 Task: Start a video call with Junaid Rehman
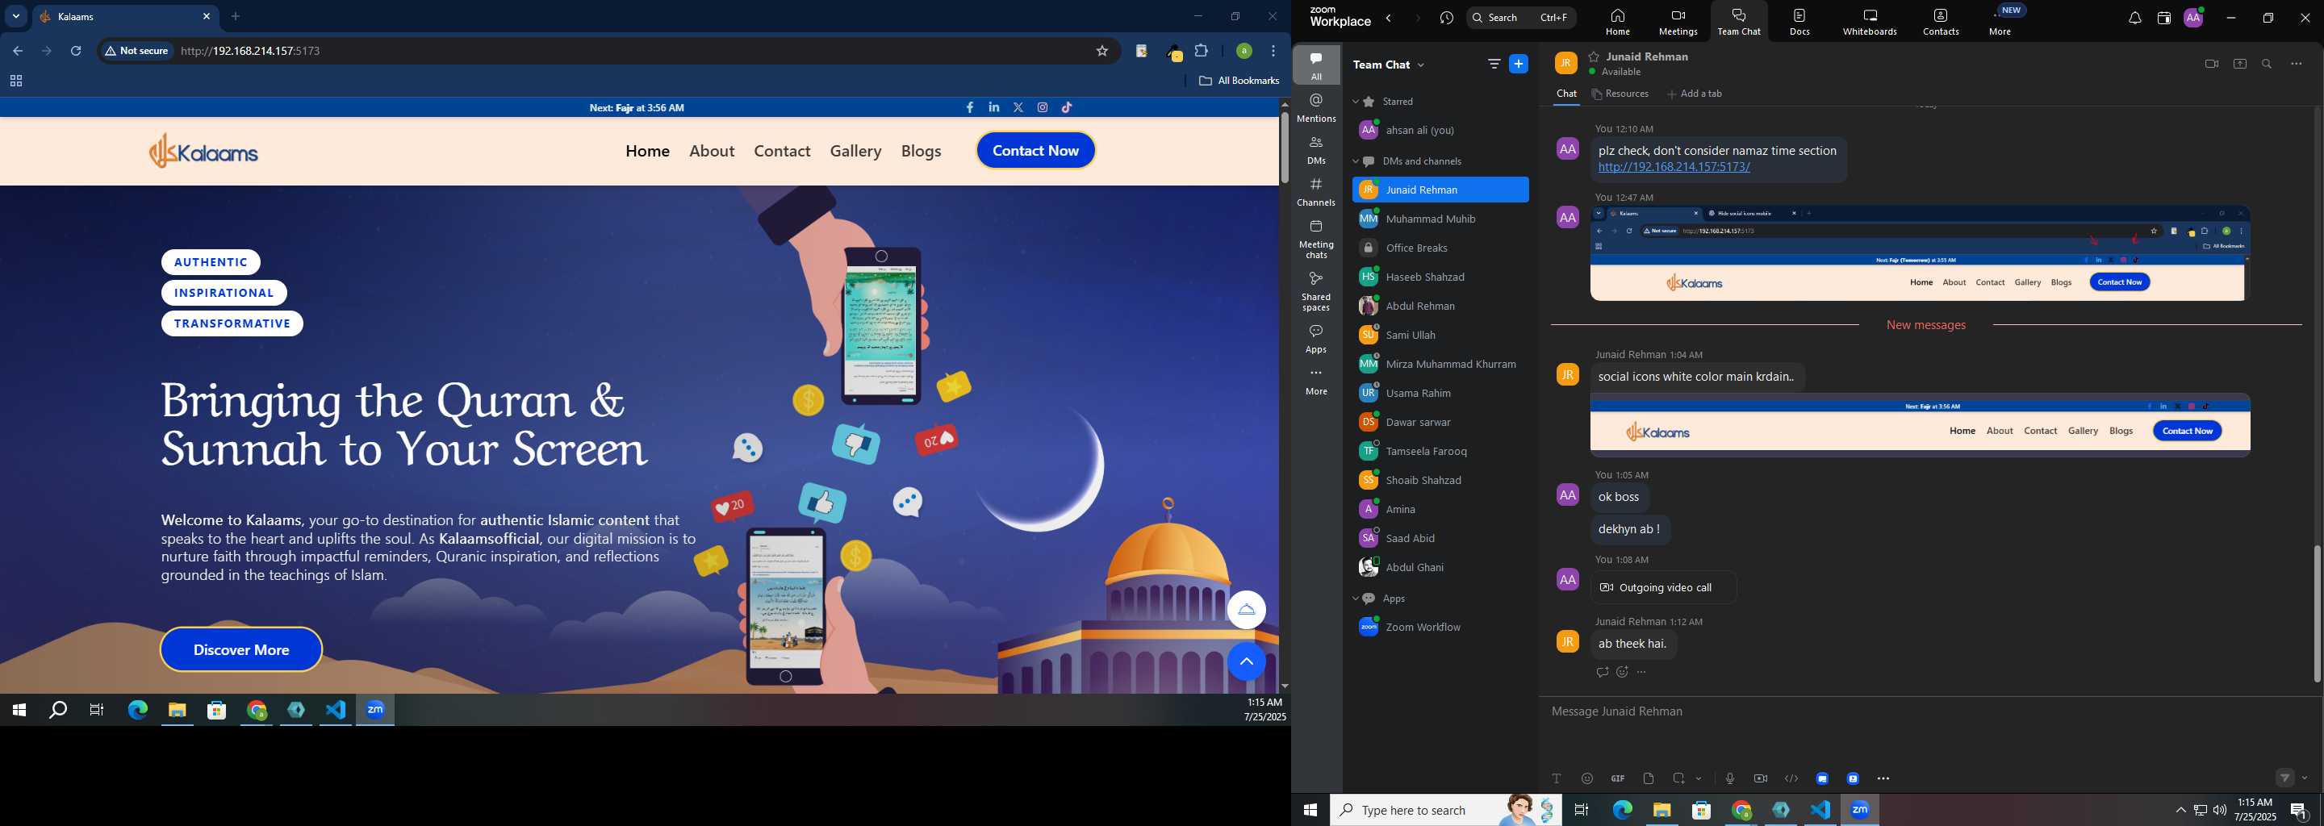[x=2211, y=64]
